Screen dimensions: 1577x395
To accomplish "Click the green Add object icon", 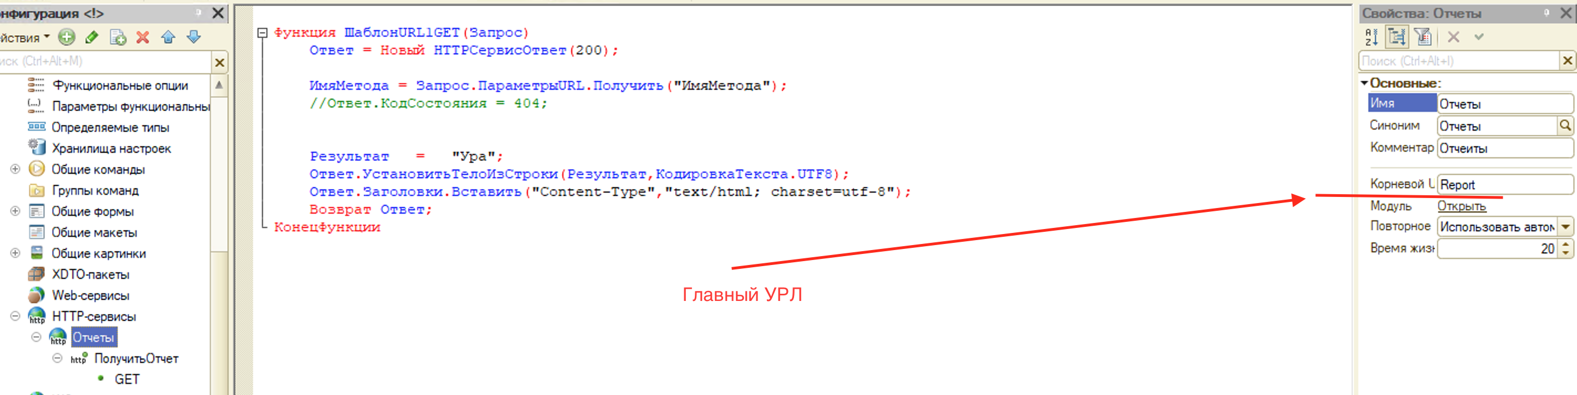I will pyautogui.click(x=67, y=37).
